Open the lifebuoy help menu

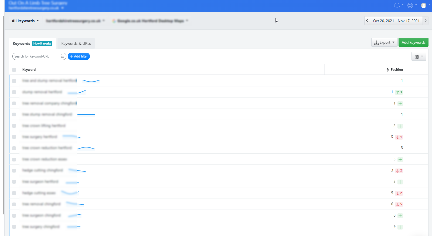click(x=410, y=5)
